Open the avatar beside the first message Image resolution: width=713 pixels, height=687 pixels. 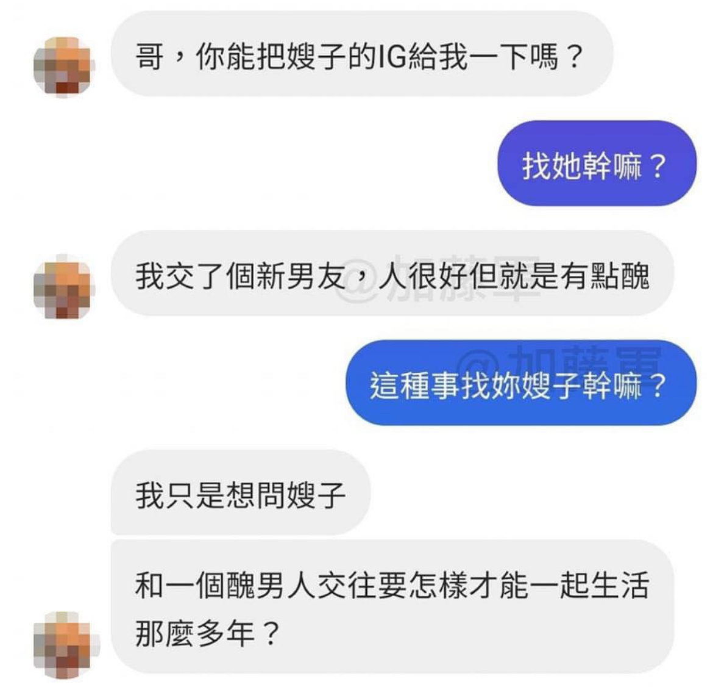(x=63, y=67)
